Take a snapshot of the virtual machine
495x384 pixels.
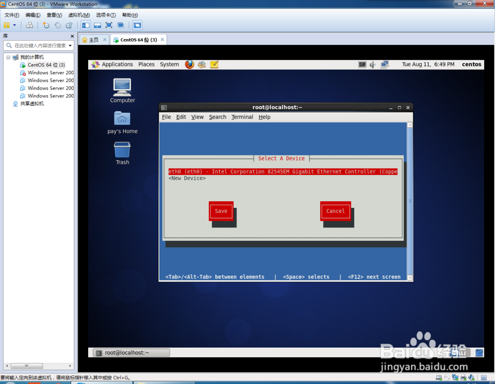point(46,25)
